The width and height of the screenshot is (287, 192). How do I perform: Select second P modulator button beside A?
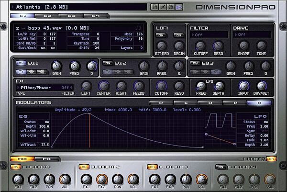tap(235, 103)
